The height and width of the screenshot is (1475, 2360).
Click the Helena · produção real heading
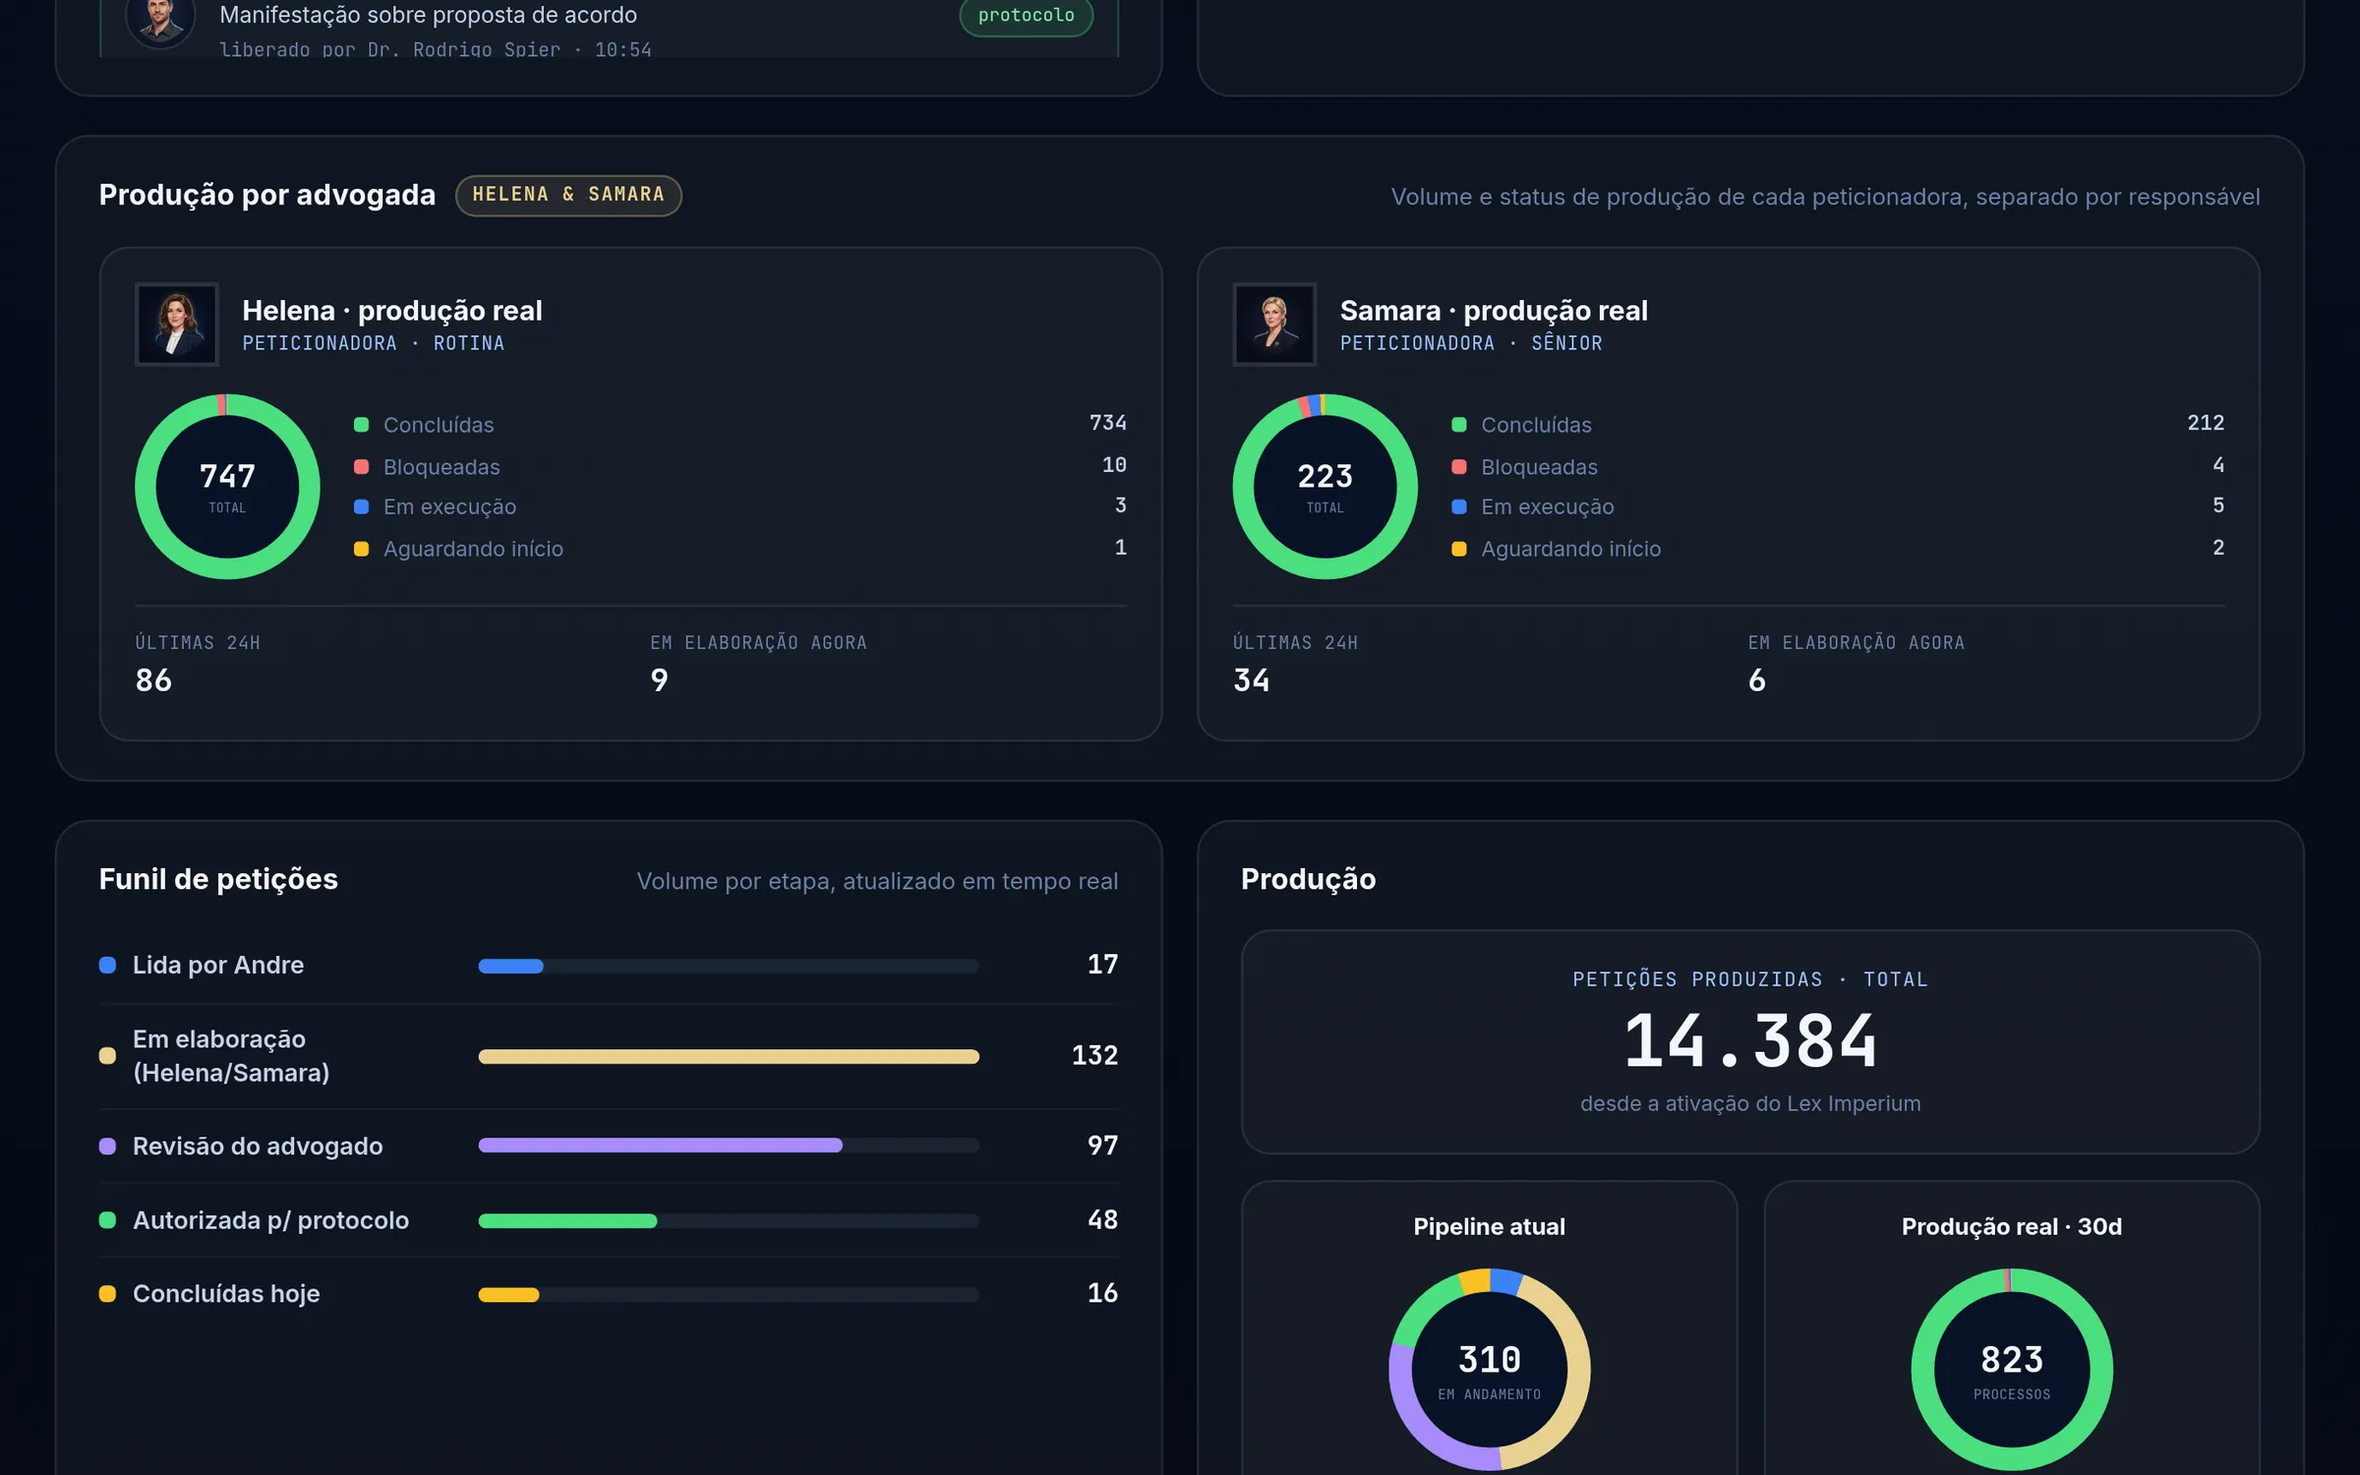point(392,311)
